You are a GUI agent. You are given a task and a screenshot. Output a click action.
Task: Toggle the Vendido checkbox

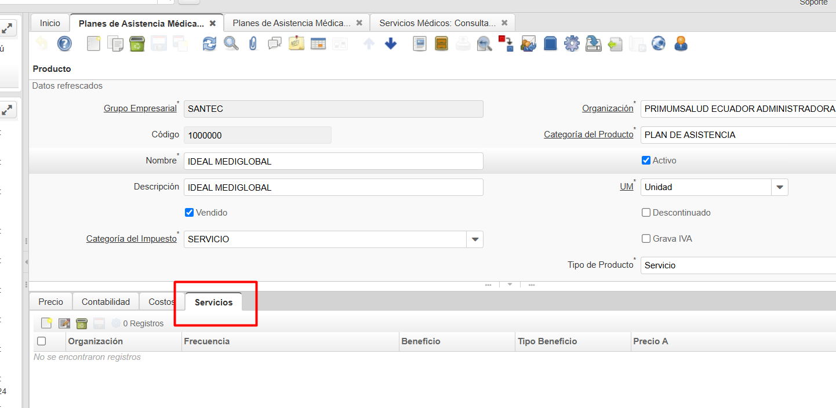(189, 213)
